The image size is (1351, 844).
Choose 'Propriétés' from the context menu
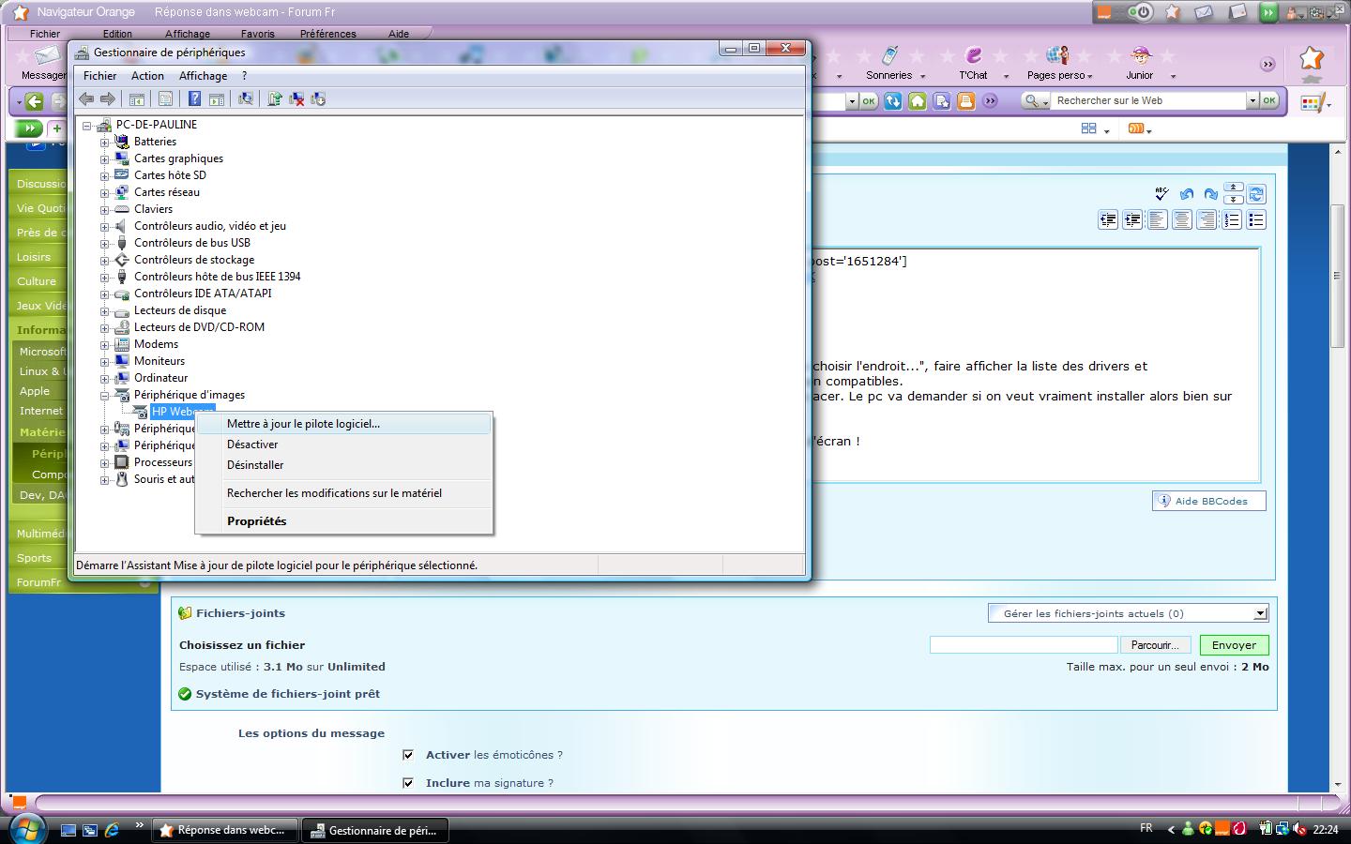pyautogui.click(x=256, y=521)
